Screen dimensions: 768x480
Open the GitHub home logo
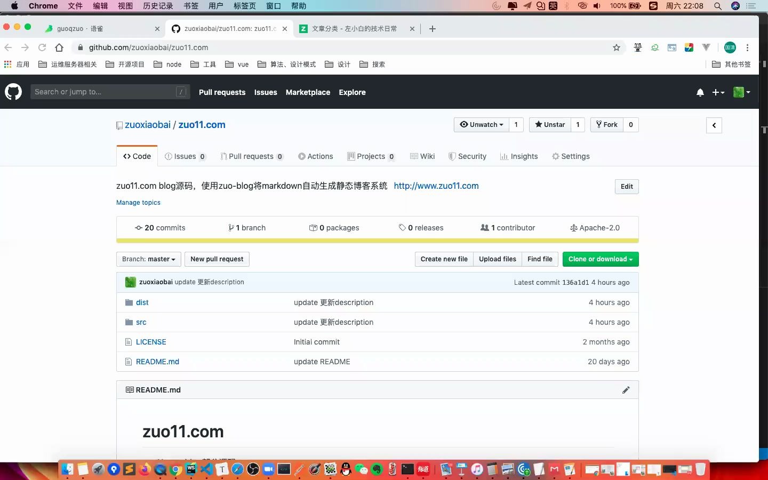coord(13,92)
